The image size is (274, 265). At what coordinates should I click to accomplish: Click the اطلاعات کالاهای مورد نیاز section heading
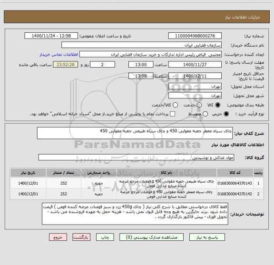click(238, 145)
